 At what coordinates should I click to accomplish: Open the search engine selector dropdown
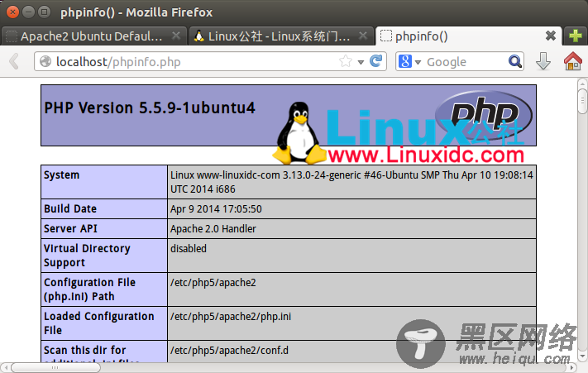pyautogui.click(x=418, y=62)
